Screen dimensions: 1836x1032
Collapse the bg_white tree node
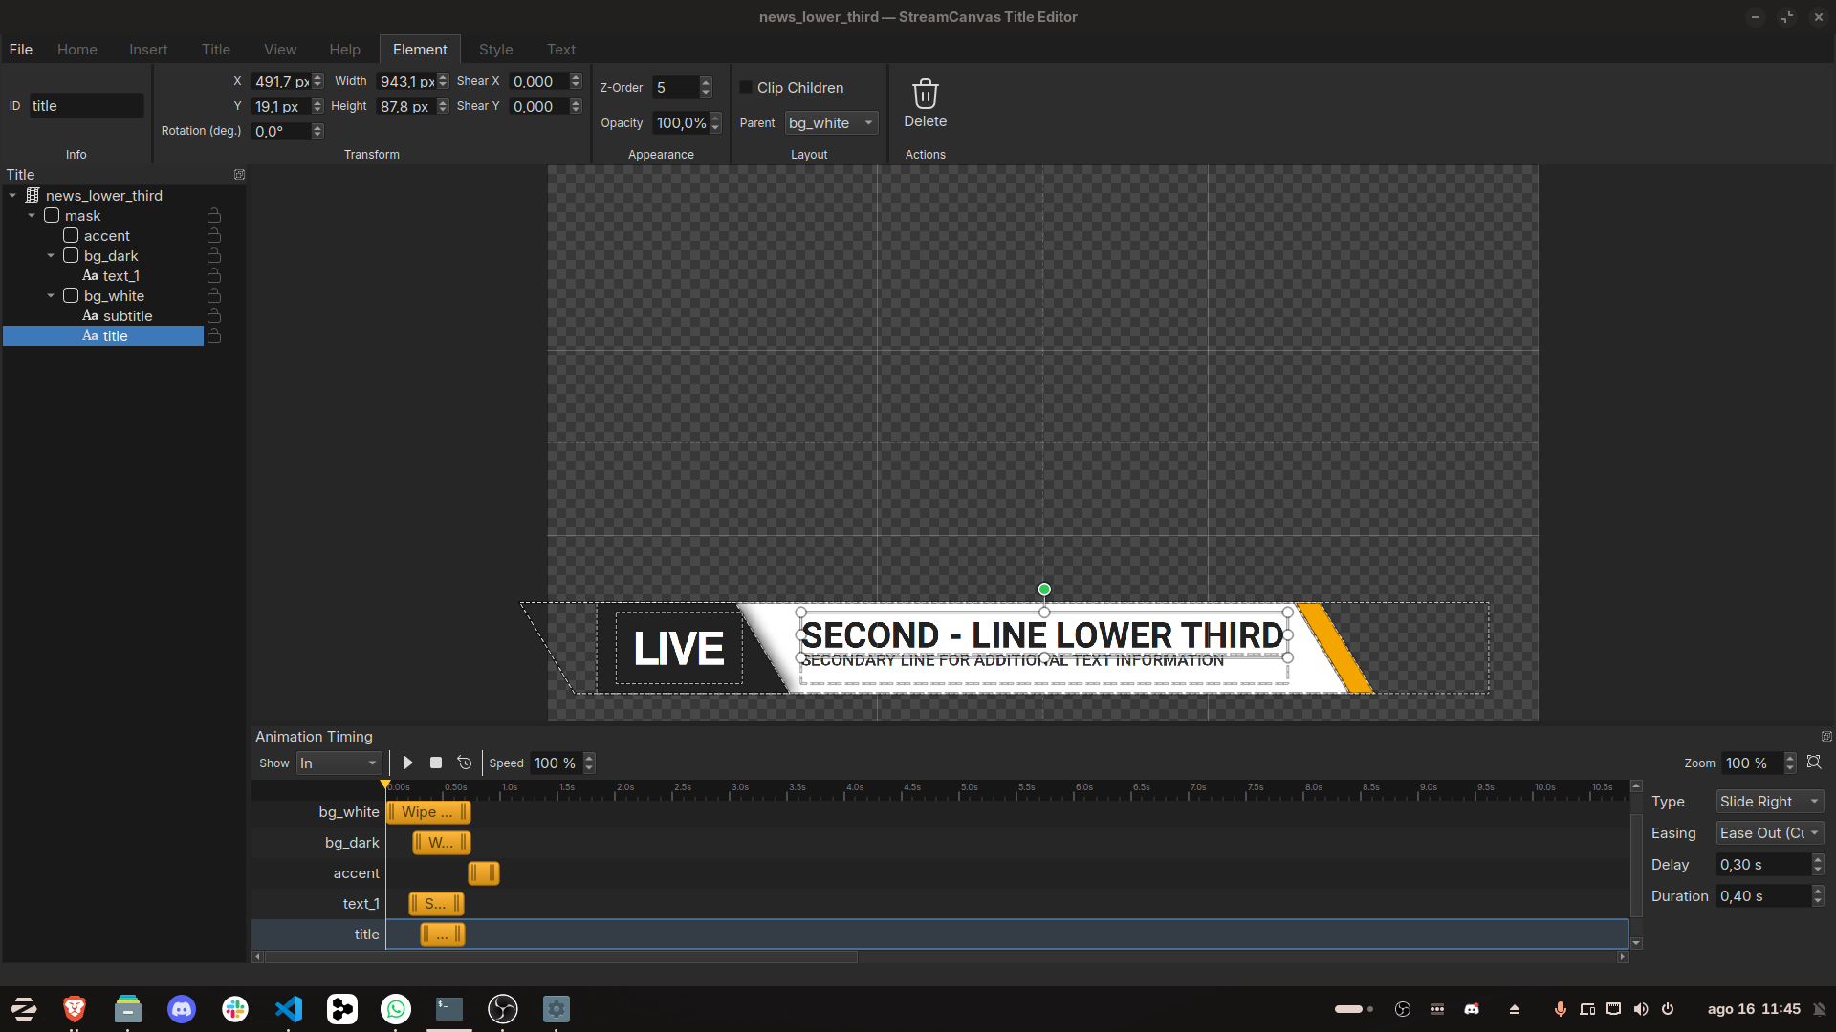coord(51,296)
